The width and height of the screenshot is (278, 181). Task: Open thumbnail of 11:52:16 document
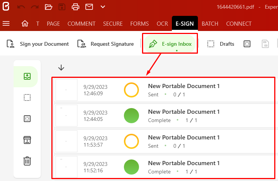tap(66, 167)
